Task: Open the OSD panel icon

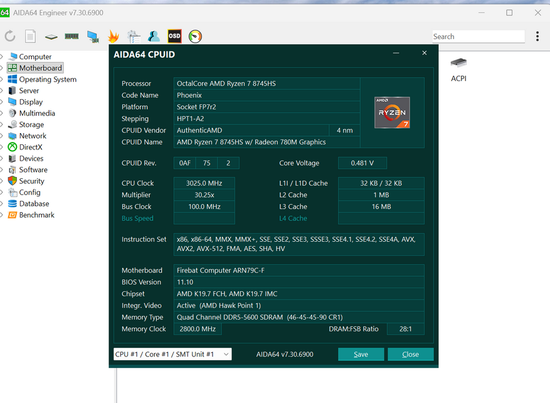Action: pyautogui.click(x=174, y=36)
